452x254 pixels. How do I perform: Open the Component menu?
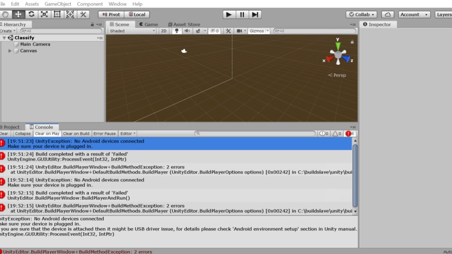(90, 4)
